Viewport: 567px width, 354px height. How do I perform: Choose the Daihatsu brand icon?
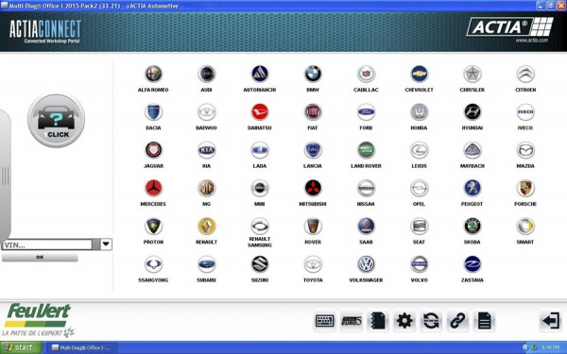260,112
